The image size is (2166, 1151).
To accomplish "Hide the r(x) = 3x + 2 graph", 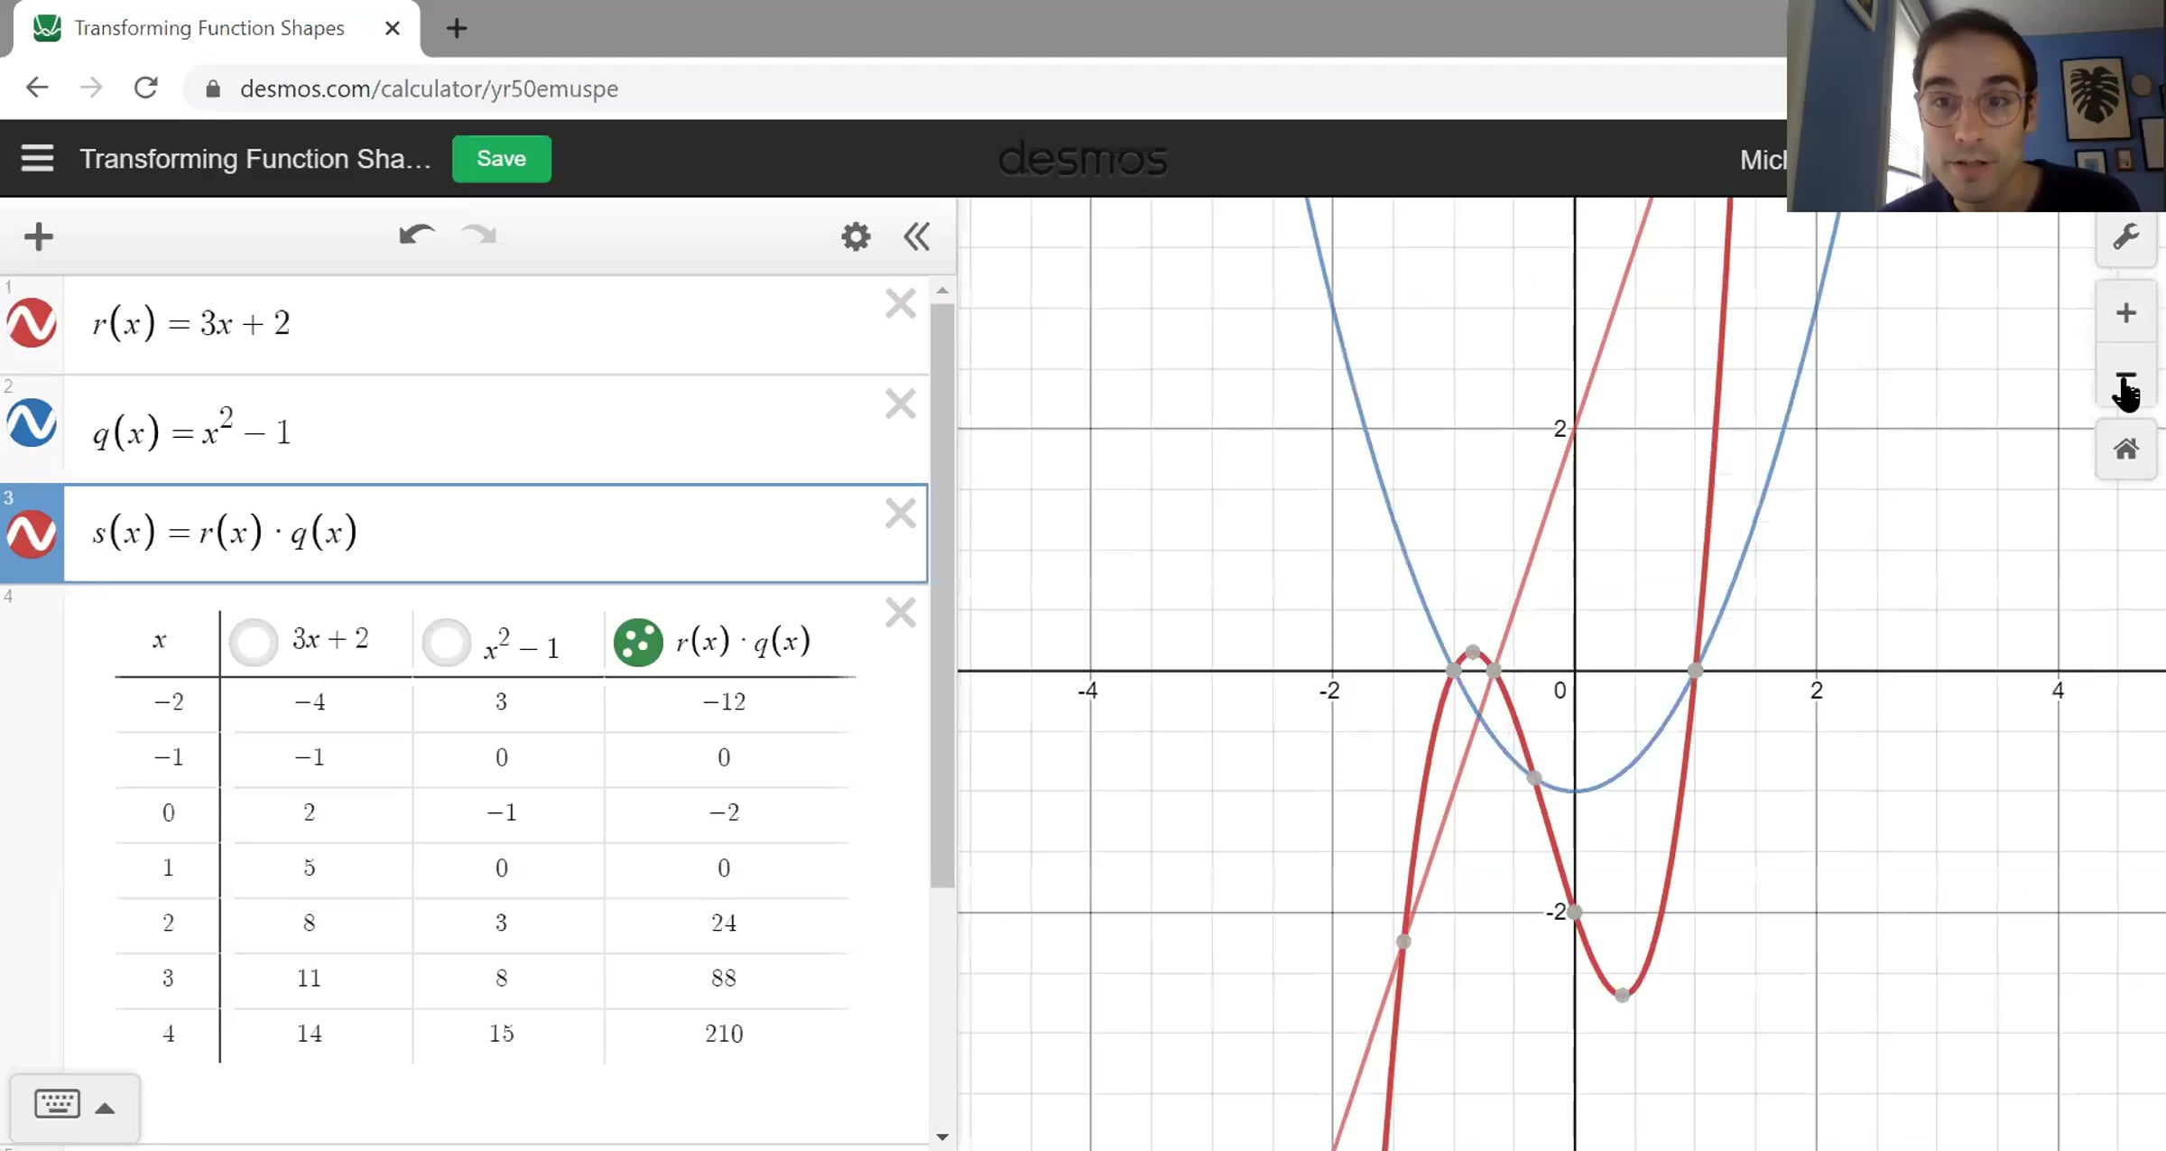I will 32,323.
